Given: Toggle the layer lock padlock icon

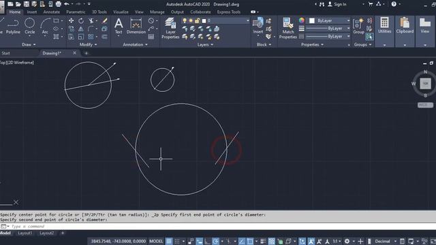Looking at the screenshot, I should click(x=197, y=21).
